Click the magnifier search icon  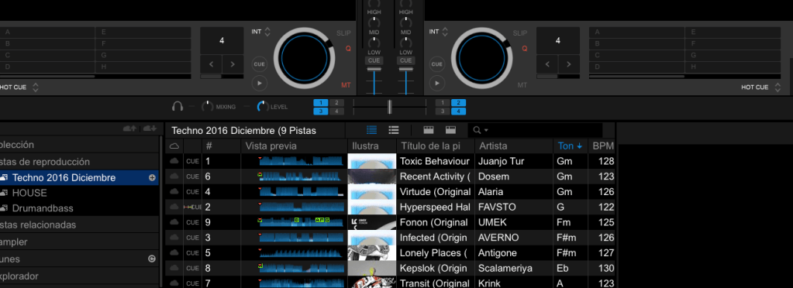pos(477,130)
